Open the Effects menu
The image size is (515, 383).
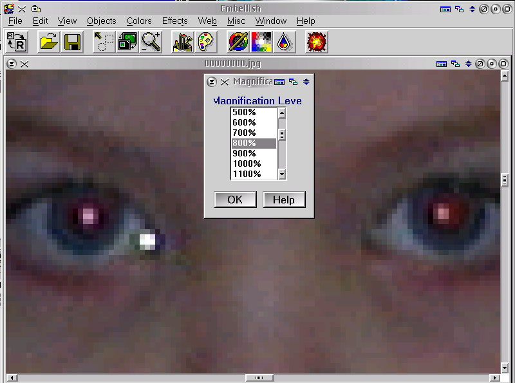tap(175, 21)
